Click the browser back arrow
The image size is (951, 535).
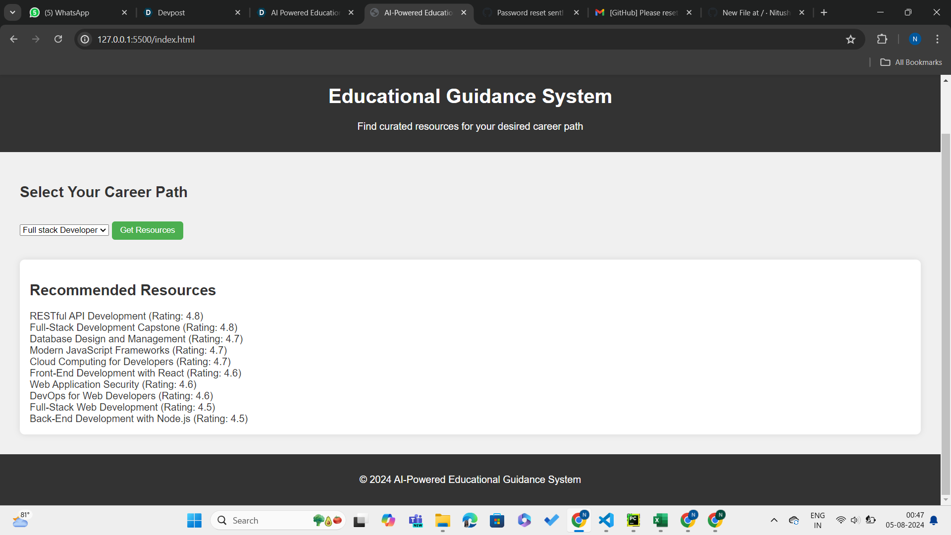click(x=13, y=39)
